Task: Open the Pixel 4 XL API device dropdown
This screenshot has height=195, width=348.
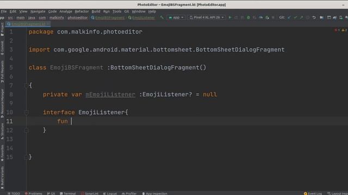Action: point(207,17)
